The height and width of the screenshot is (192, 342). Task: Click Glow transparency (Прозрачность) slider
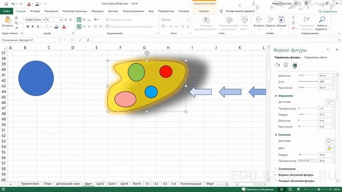308,161
